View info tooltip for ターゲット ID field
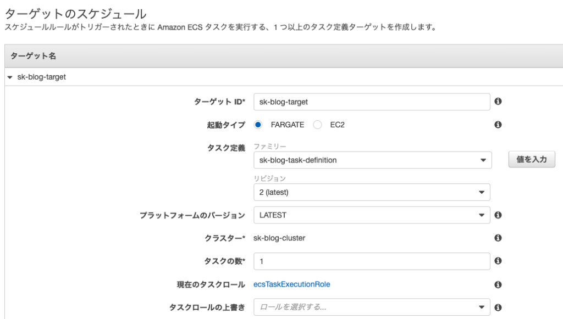 coord(499,102)
